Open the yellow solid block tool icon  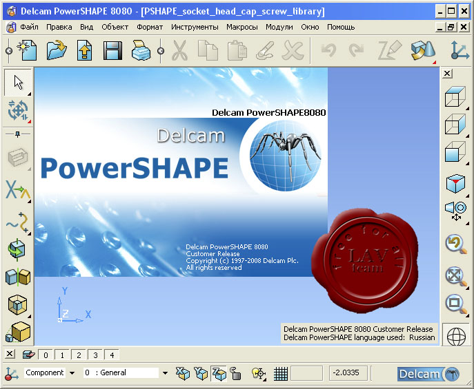point(18,331)
